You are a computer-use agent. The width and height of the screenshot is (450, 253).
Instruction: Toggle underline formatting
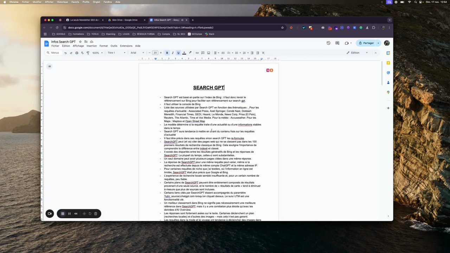pyautogui.click(x=178, y=53)
